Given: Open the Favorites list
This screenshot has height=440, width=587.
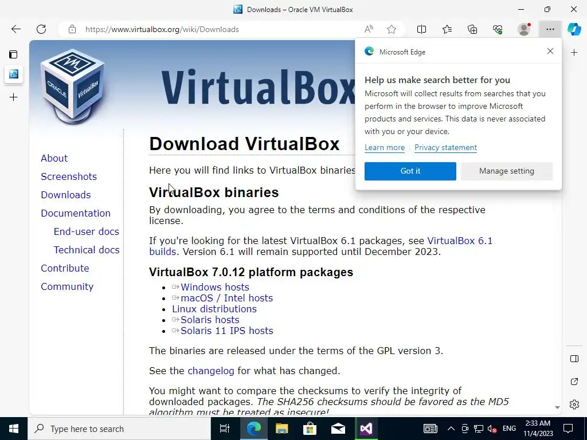Looking at the screenshot, I should (x=447, y=29).
